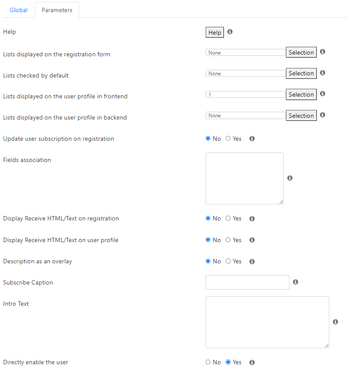The width and height of the screenshot is (348, 372).
Task: Switch to the Global tab
Action: coord(19,10)
